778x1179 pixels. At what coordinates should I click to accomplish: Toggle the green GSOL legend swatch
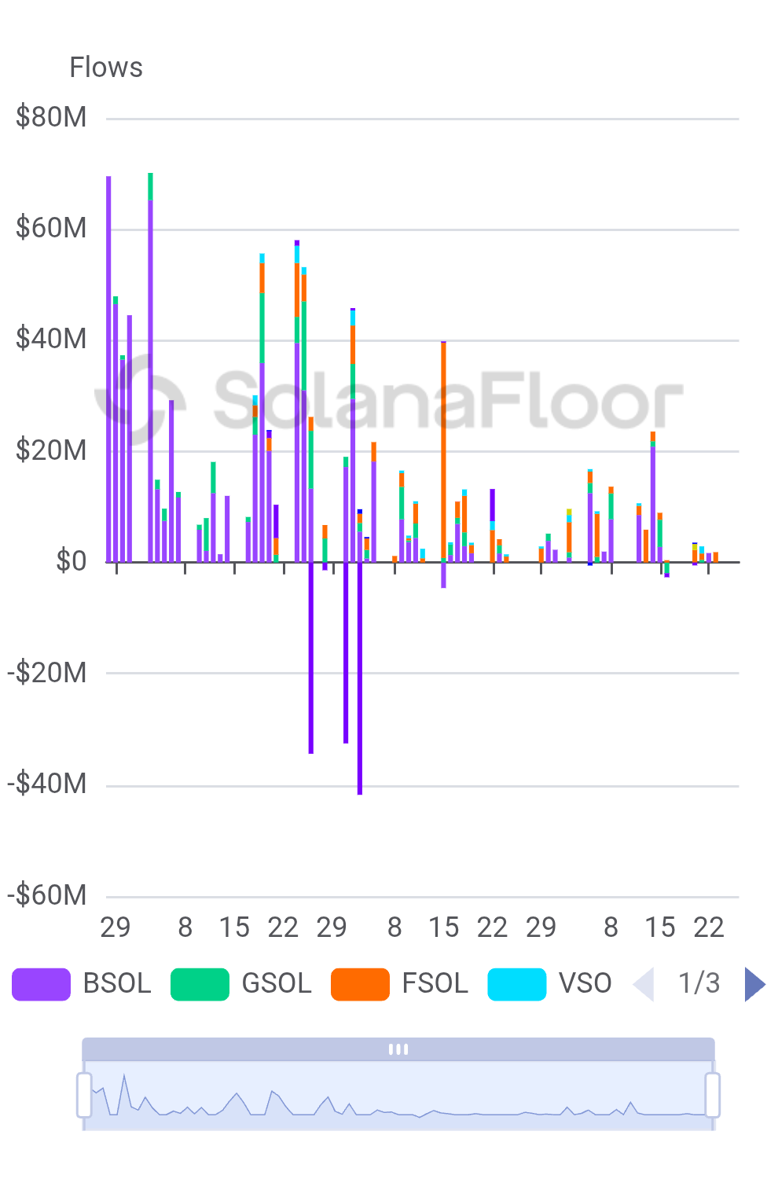point(200,984)
